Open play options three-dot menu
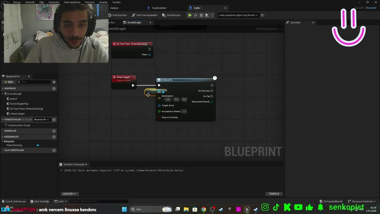Viewport: 380px width, 214px height. tap(212, 15)
